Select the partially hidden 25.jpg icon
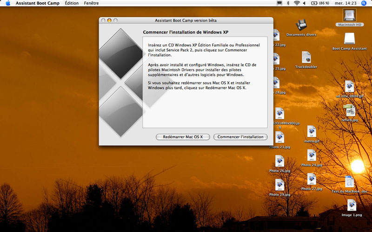372x232 pixels. pyautogui.click(x=276, y=59)
